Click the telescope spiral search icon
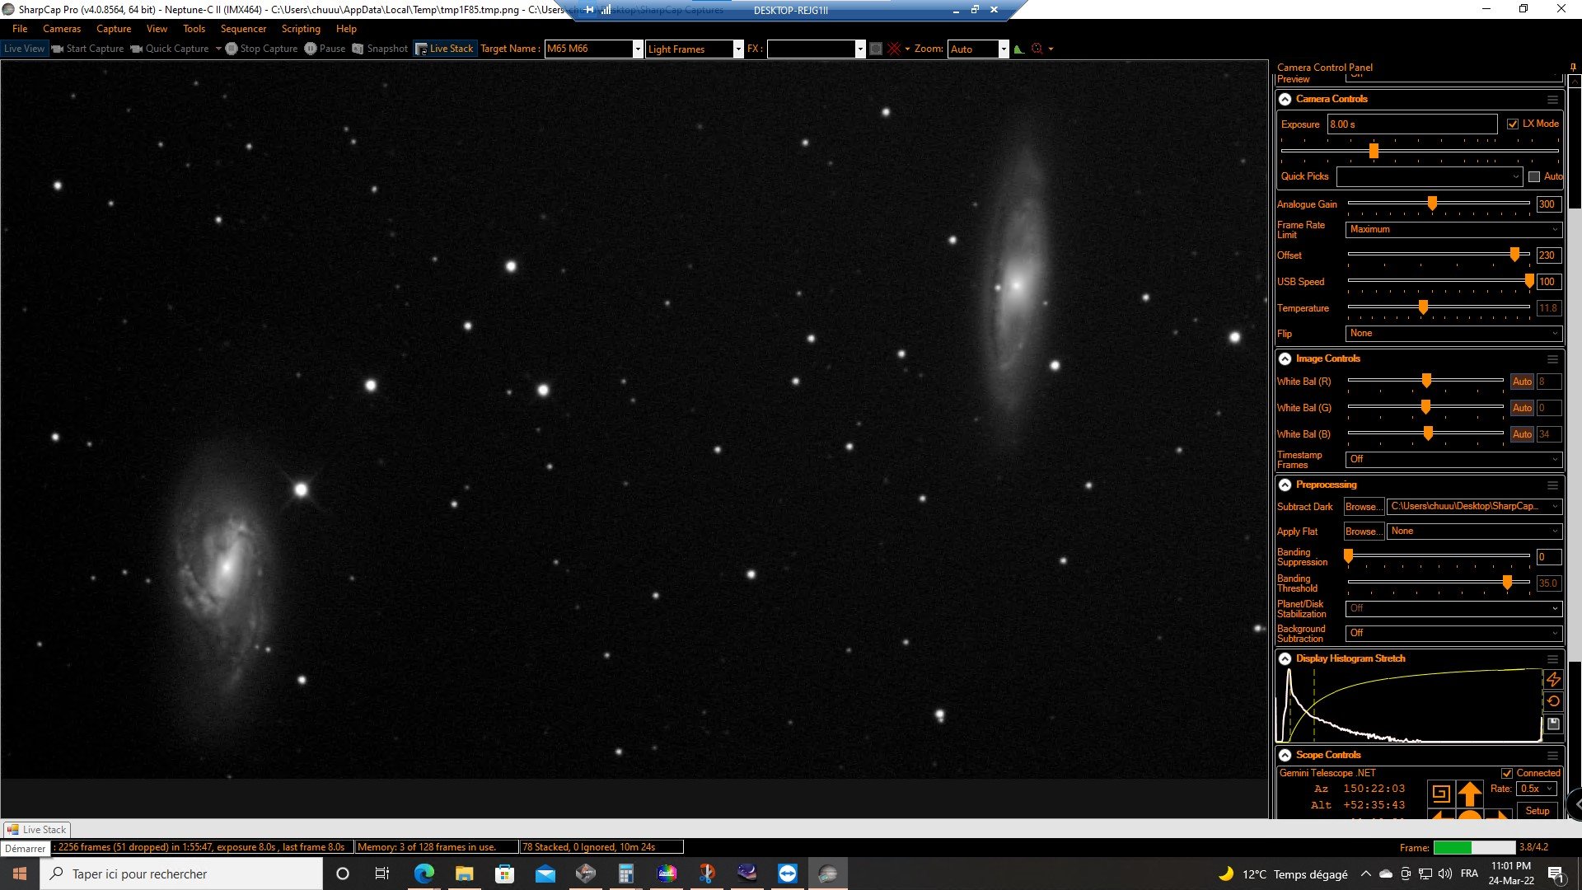Image resolution: width=1582 pixels, height=890 pixels. click(x=1440, y=794)
